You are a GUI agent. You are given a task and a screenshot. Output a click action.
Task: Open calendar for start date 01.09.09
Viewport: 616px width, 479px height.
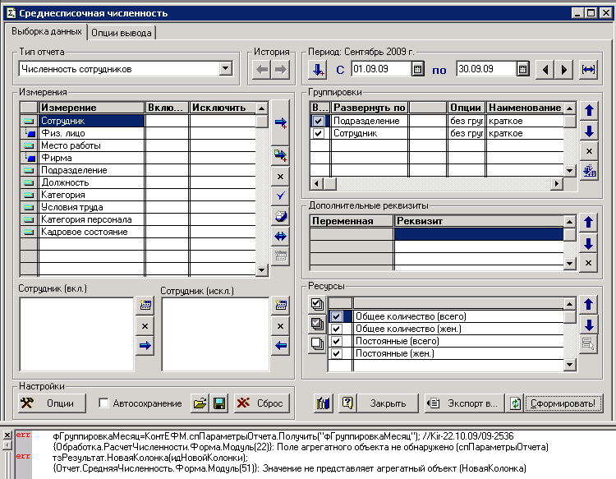(417, 70)
